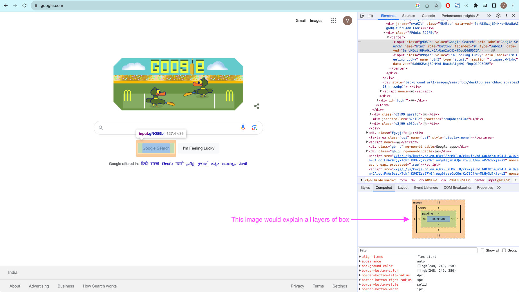View site information lock icon
The image size is (519, 292).
click(36, 6)
